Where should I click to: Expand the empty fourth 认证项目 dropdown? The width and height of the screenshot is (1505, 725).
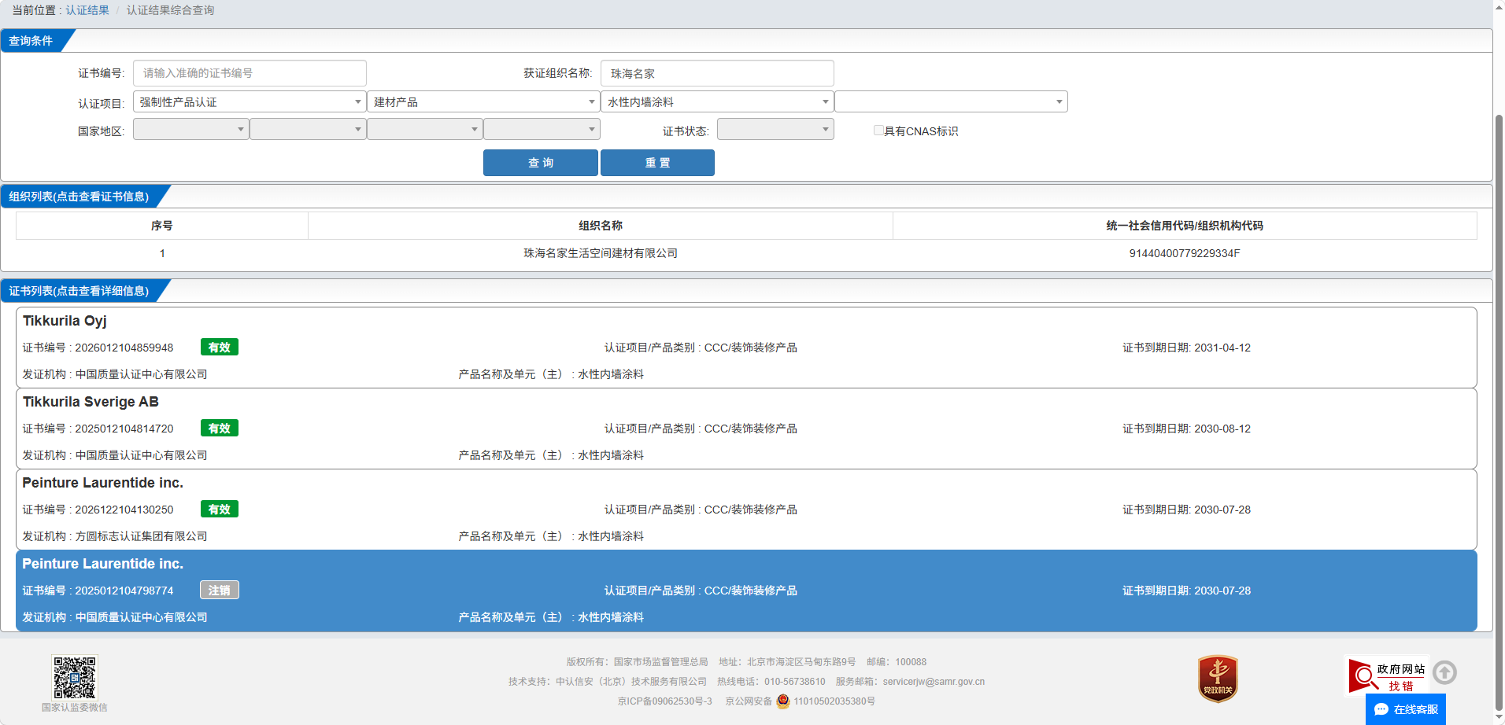(x=951, y=102)
